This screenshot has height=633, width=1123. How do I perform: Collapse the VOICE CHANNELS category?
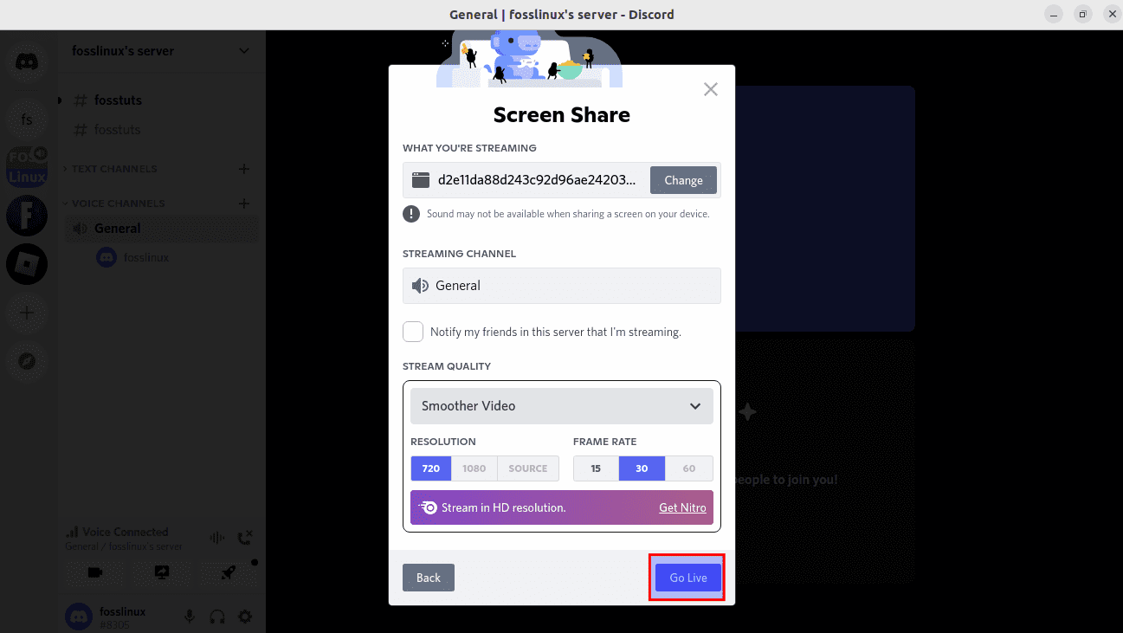click(113, 203)
